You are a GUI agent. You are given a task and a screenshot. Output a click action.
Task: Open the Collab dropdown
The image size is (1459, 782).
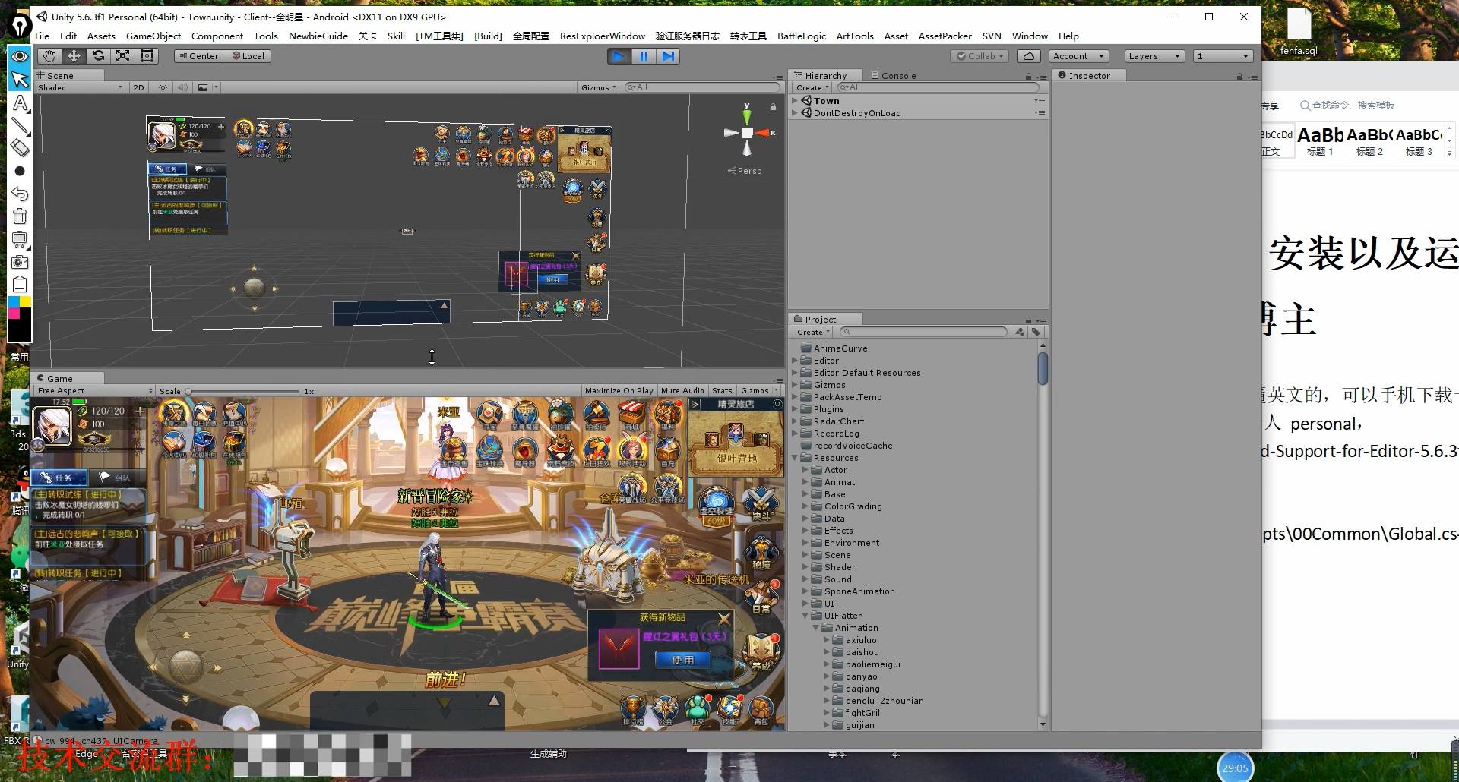click(x=980, y=56)
